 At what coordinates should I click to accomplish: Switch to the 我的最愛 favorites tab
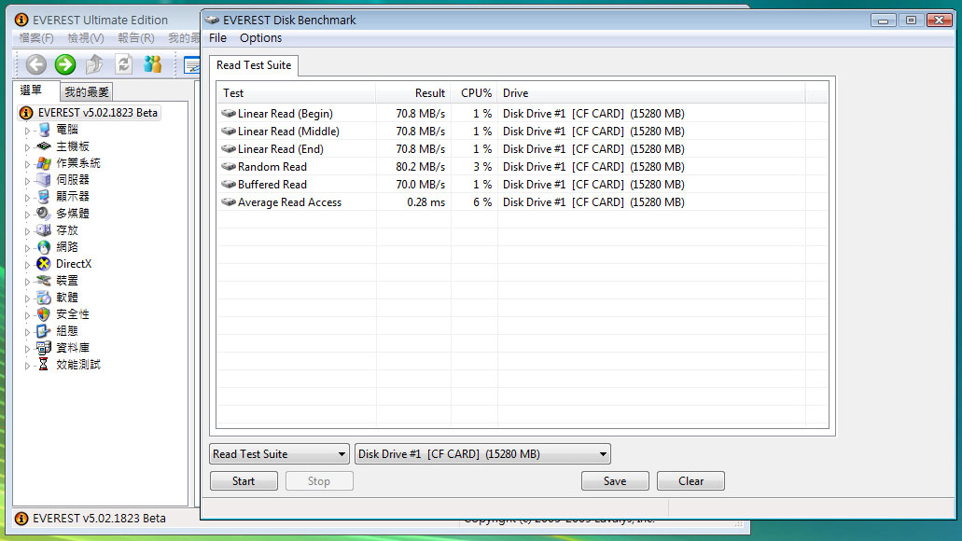(x=87, y=92)
